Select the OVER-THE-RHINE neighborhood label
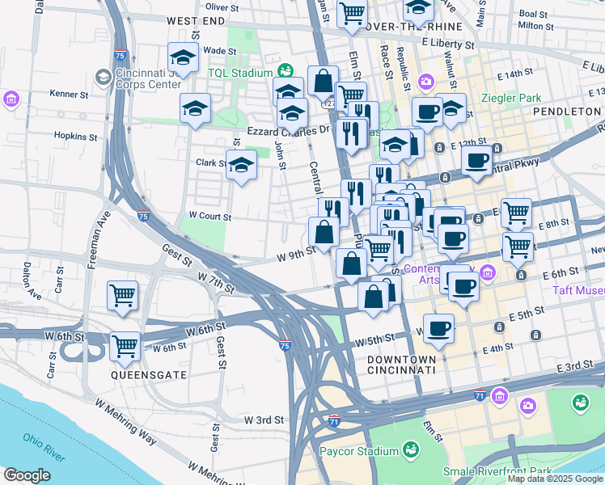The image size is (605, 485). 412,27
